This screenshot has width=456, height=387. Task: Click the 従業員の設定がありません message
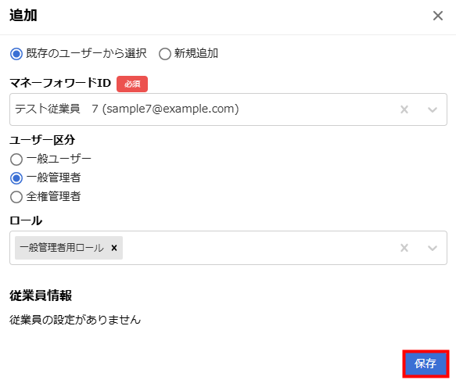tap(75, 320)
